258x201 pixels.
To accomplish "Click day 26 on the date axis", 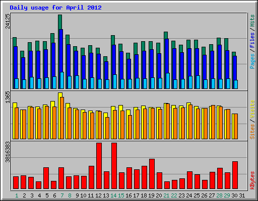I will [x=204, y=195].
